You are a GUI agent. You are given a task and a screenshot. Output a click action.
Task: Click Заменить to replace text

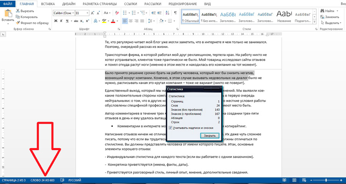pos(330,17)
